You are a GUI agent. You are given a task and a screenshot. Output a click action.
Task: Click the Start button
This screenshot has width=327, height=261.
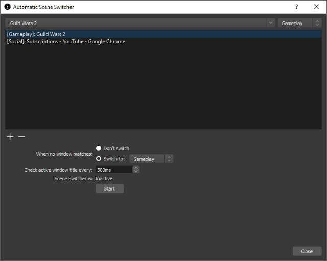point(109,188)
